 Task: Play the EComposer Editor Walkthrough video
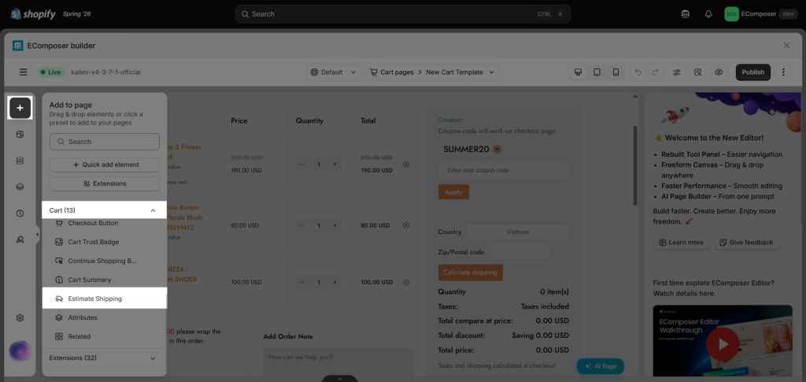coord(723,343)
